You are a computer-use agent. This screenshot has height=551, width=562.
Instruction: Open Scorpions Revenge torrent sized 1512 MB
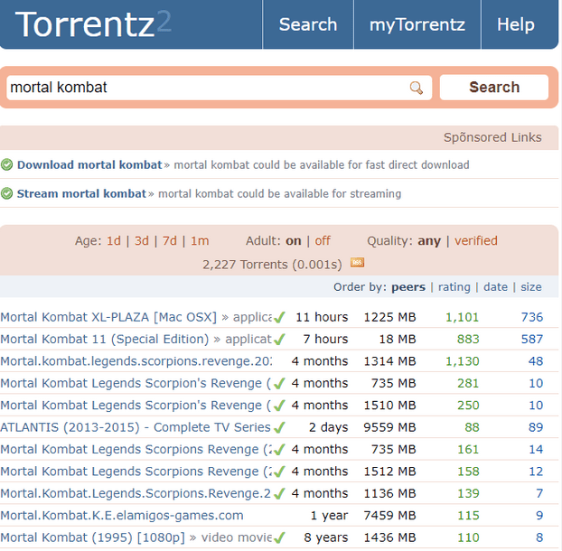pyautogui.click(x=136, y=472)
